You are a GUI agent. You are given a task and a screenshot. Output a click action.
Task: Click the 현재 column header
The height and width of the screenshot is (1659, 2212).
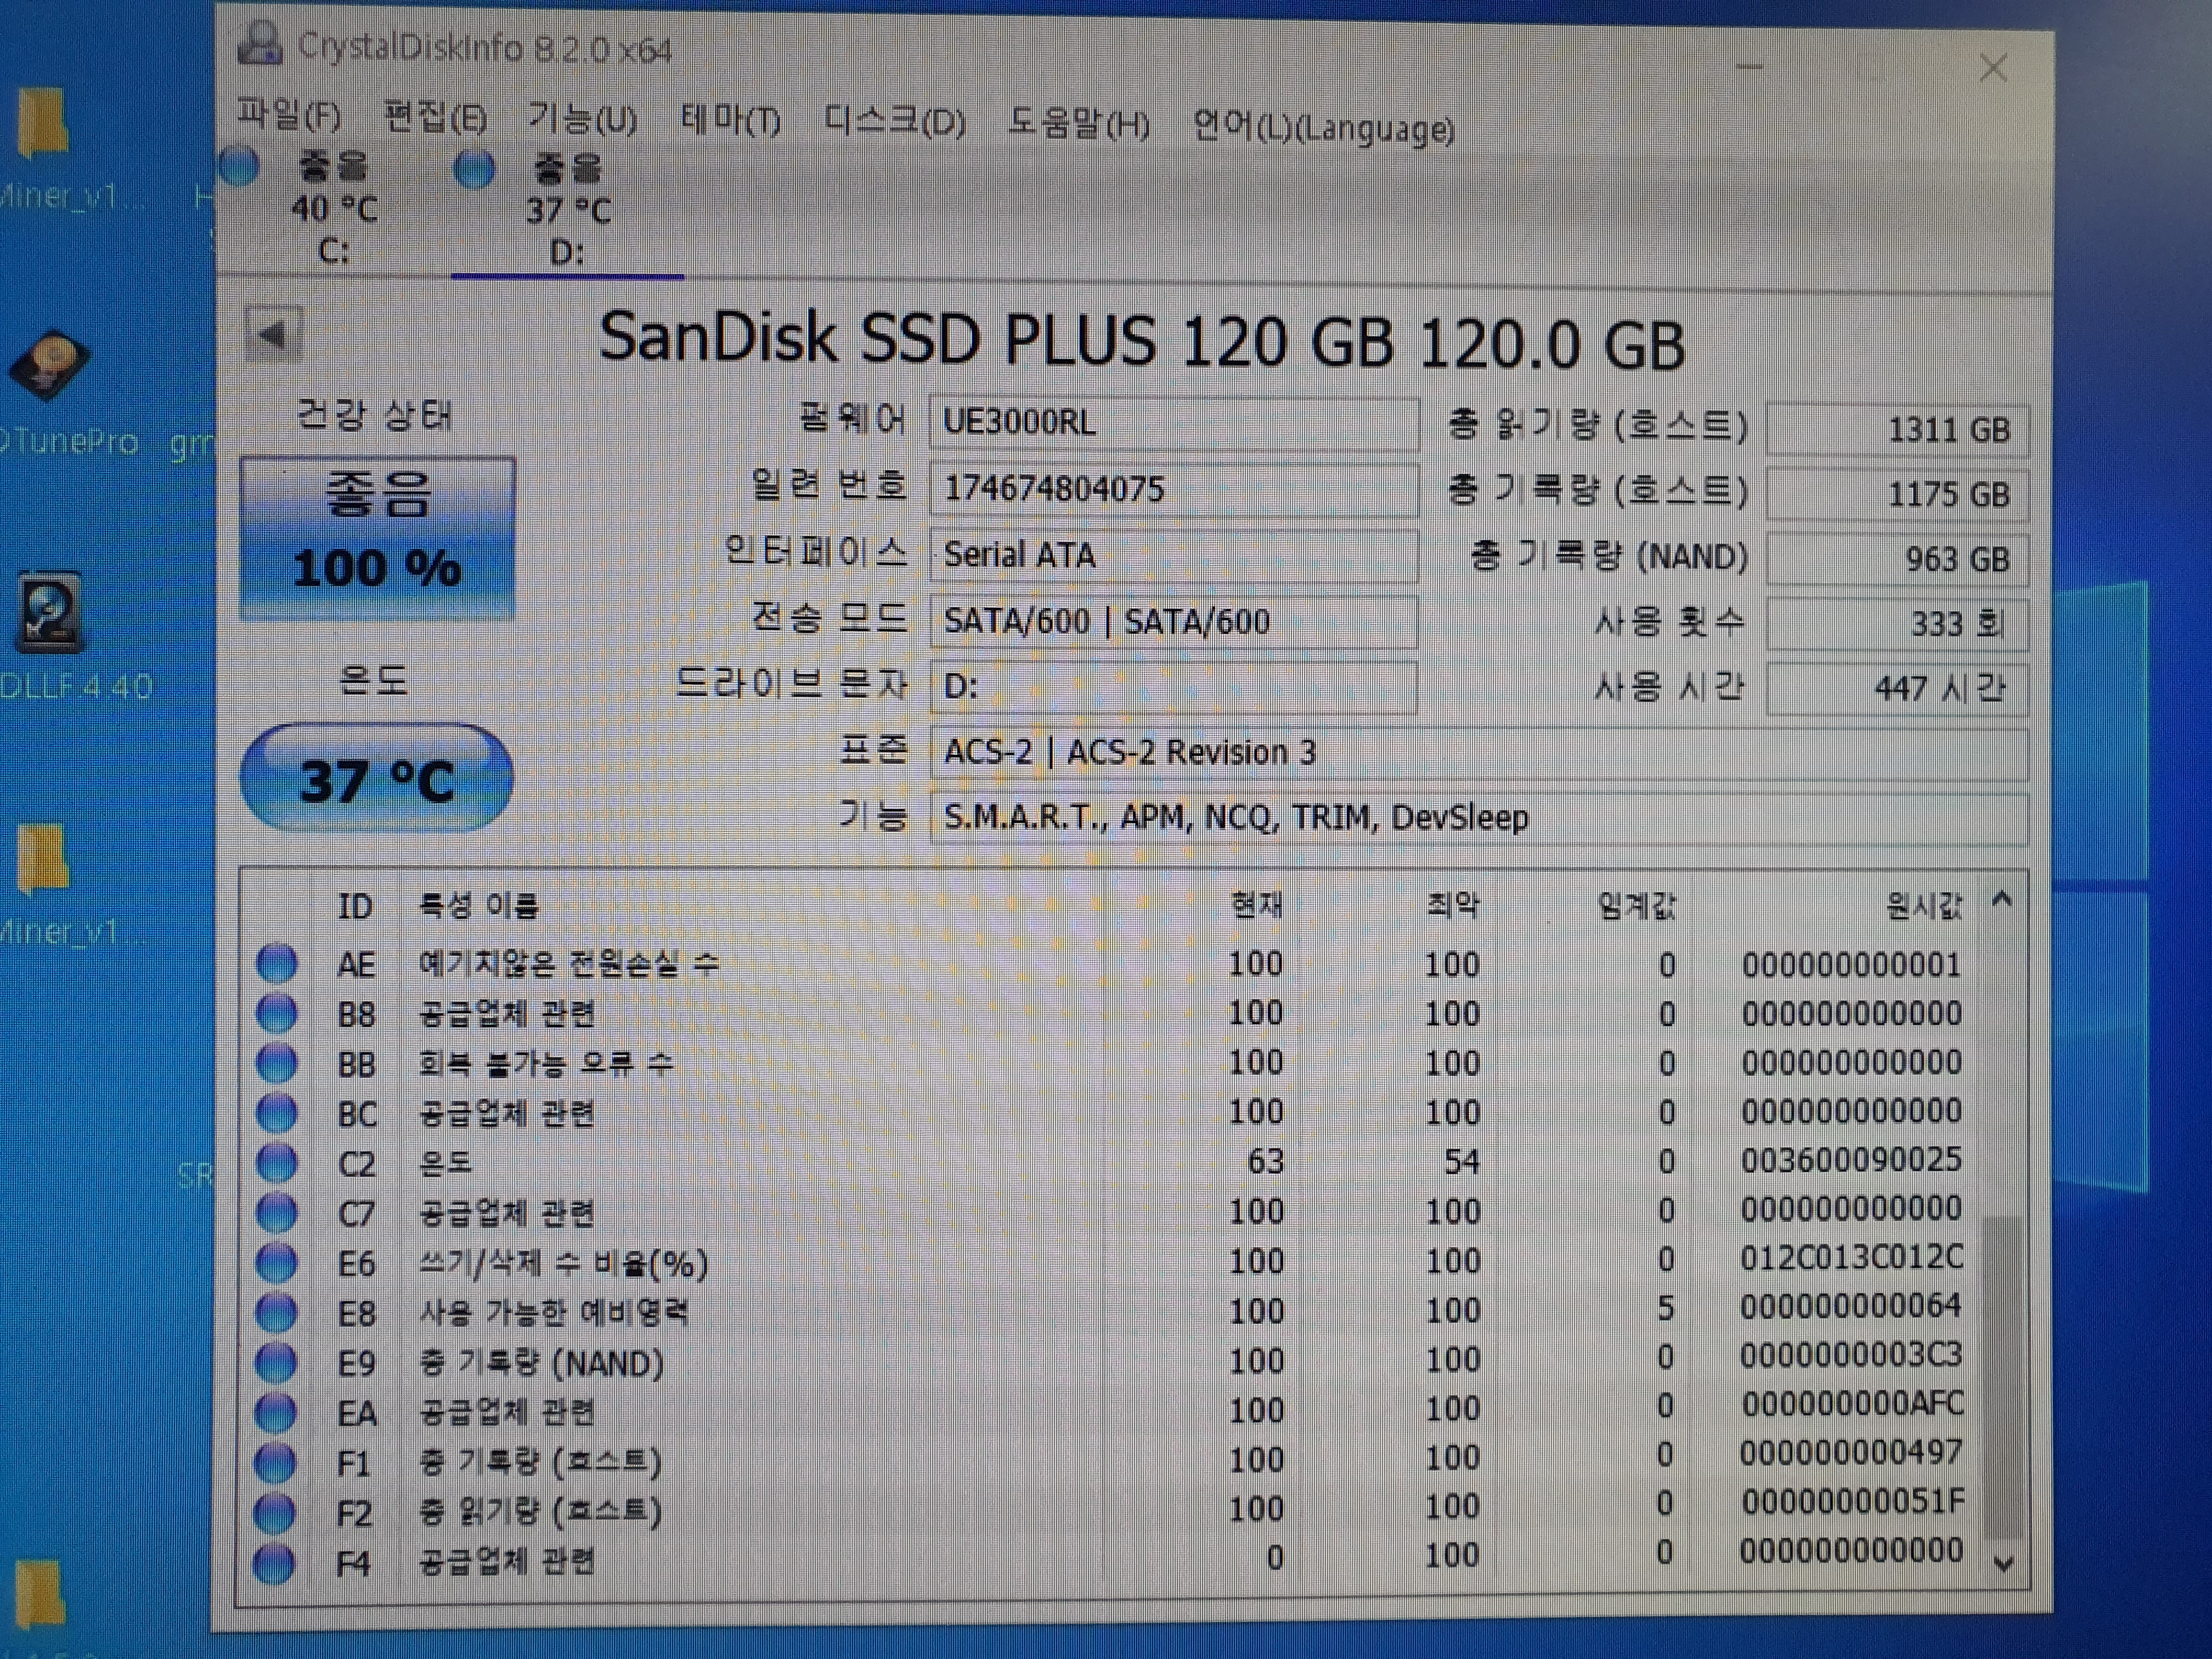point(1256,905)
